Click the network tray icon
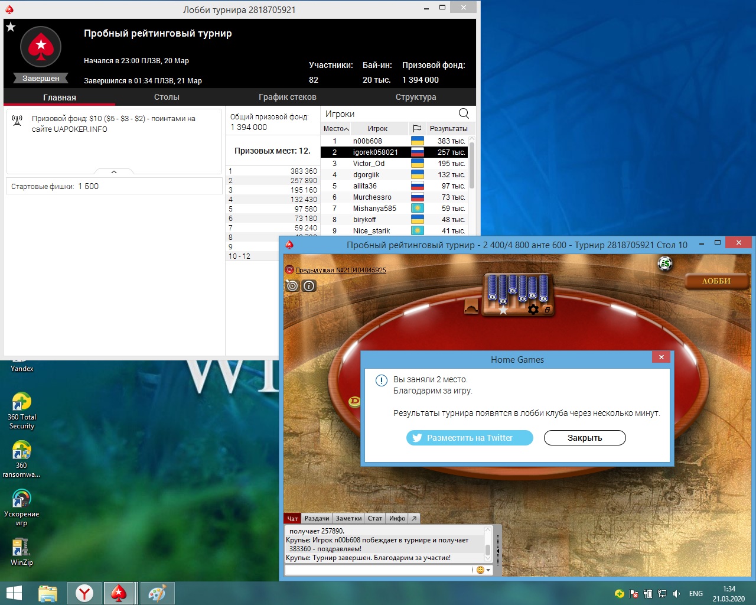 [x=662, y=593]
